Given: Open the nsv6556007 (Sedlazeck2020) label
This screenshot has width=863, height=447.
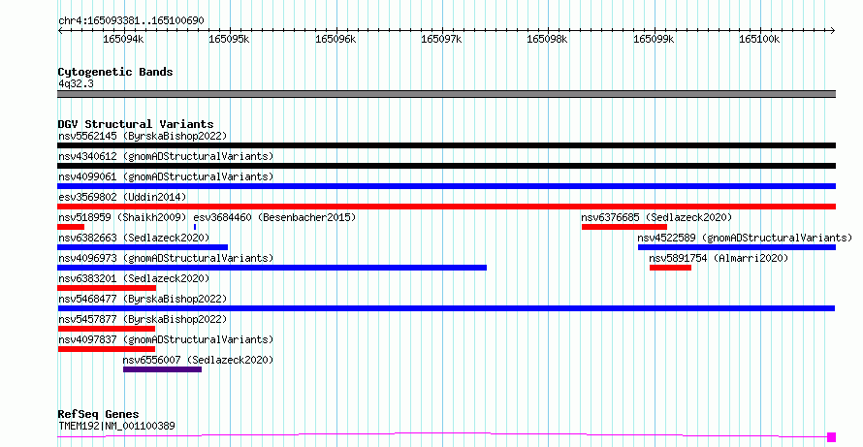Looking at the screenshot, I should tap(198, 360).
